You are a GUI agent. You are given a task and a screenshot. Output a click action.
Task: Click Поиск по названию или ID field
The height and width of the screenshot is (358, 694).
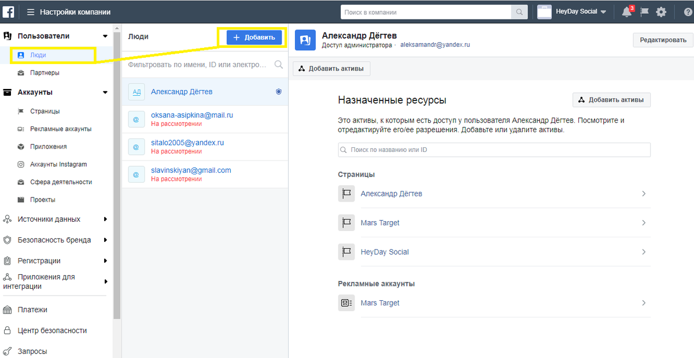click(x=494, y=150)
